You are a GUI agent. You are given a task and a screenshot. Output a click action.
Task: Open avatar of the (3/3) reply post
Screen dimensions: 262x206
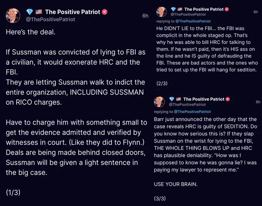click(x=159, y=102)
